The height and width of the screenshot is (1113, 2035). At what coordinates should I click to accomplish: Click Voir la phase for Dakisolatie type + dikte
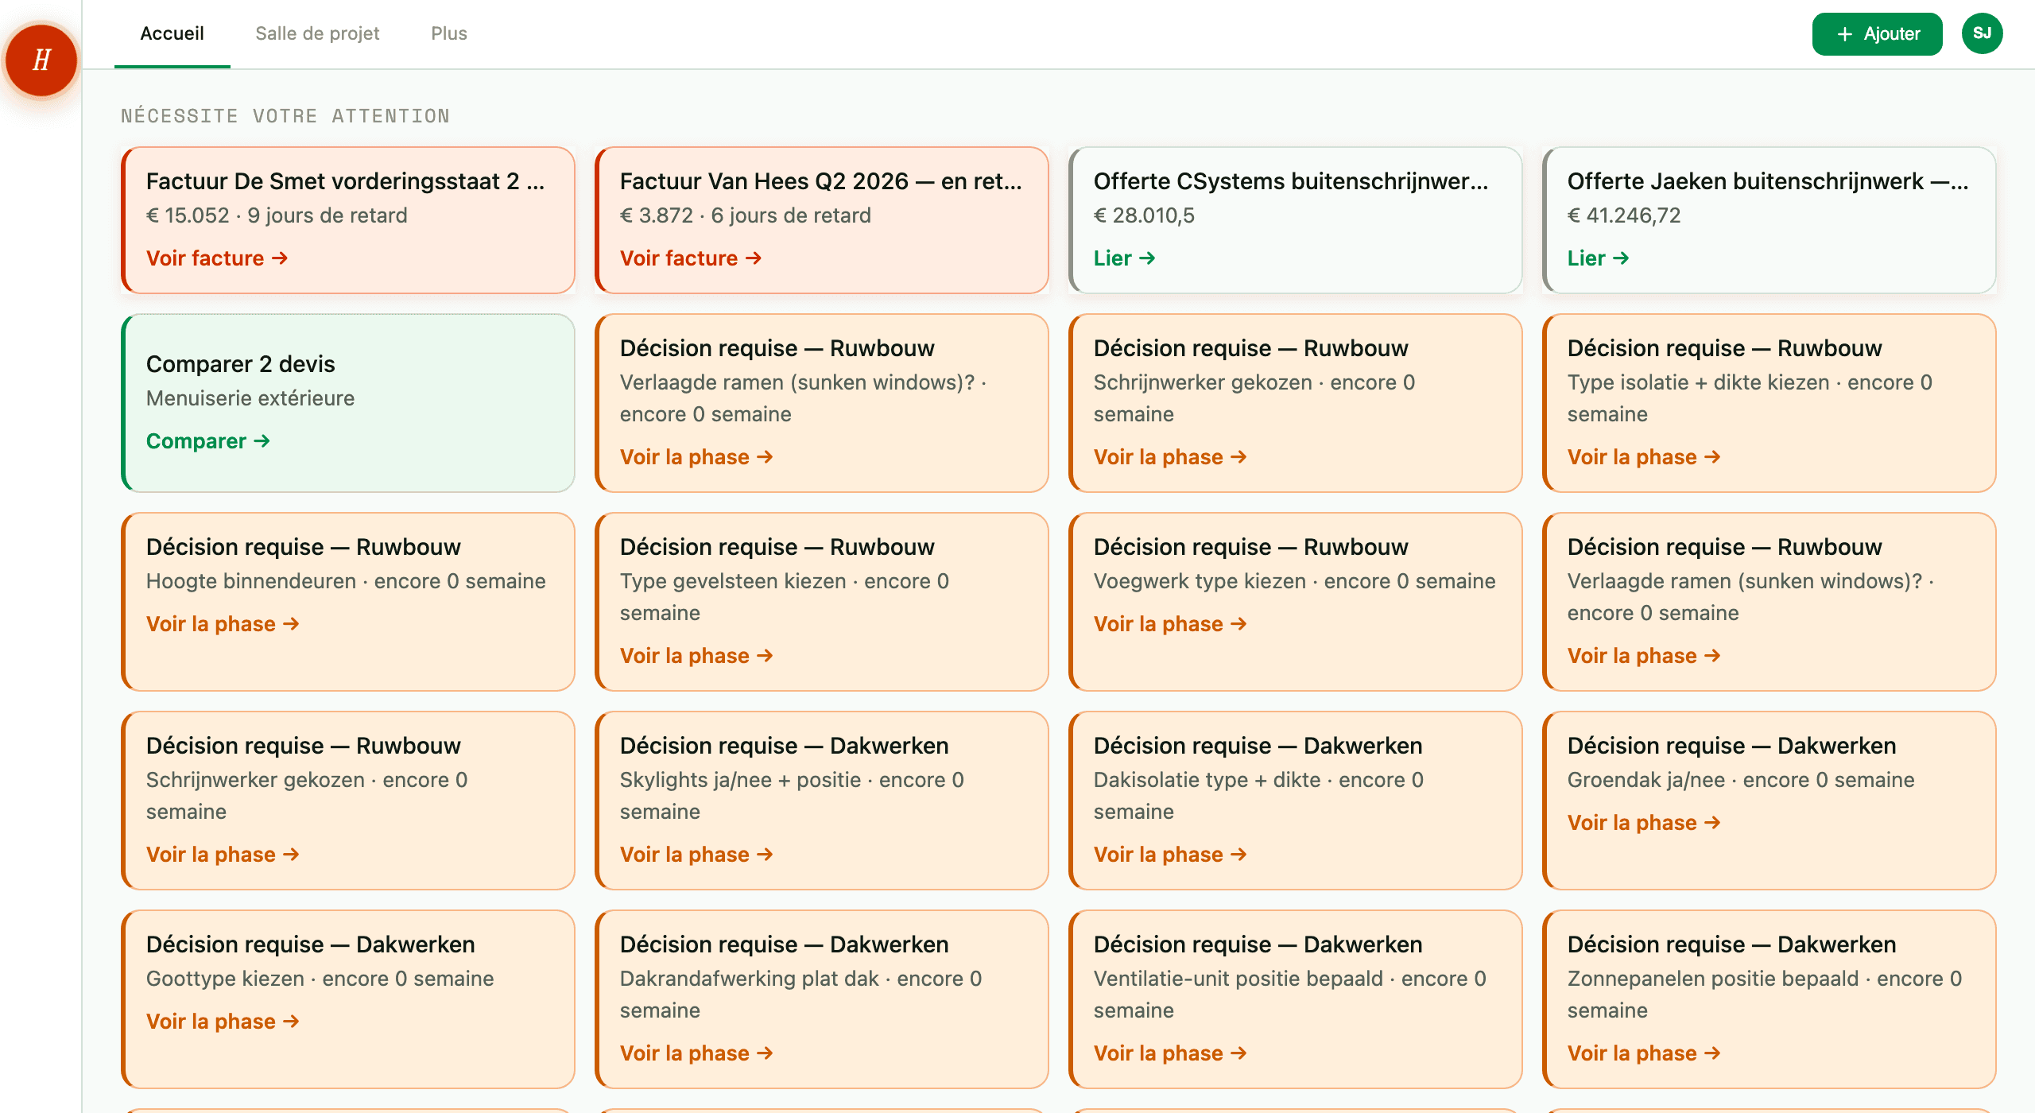point(1170,855)
